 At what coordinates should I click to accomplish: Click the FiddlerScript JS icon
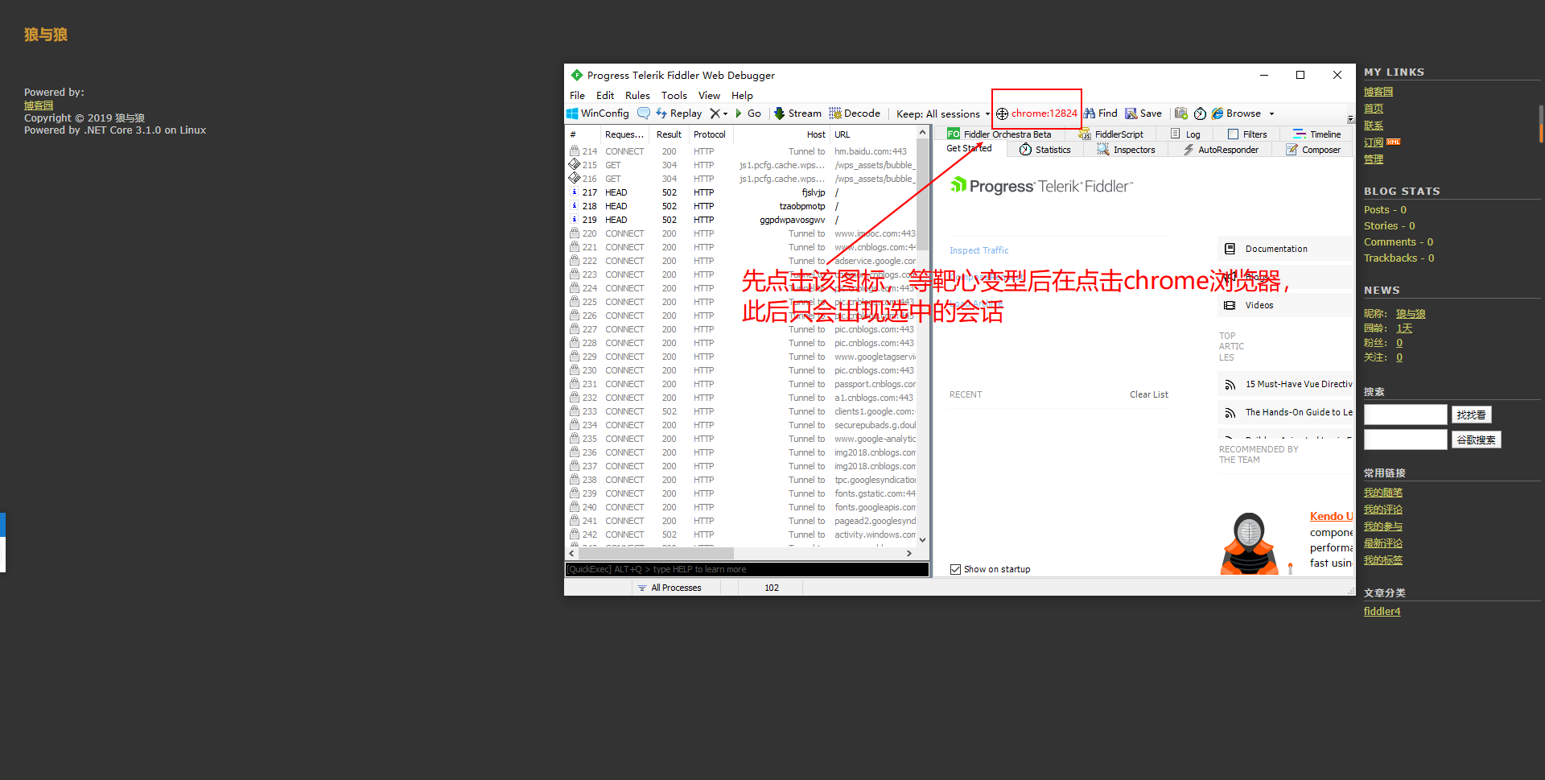(x=1085, y=134)
